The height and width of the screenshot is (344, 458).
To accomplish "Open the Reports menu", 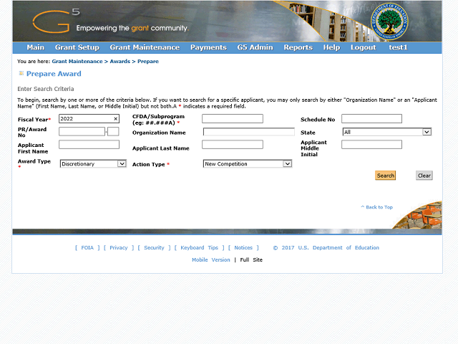I will tap(298, 47).
